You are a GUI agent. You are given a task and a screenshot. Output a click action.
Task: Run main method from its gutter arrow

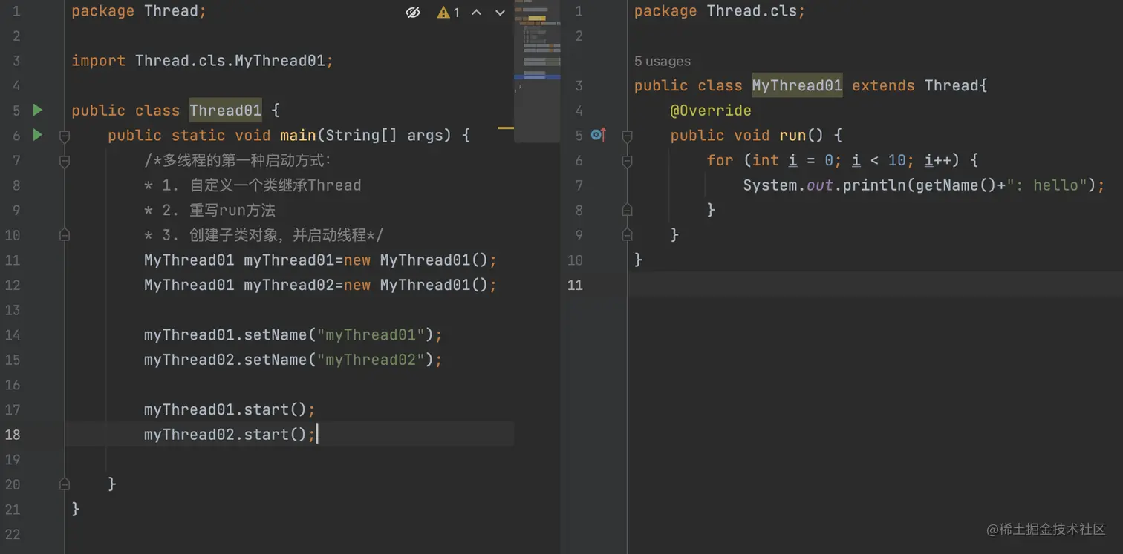click(38, 135)
